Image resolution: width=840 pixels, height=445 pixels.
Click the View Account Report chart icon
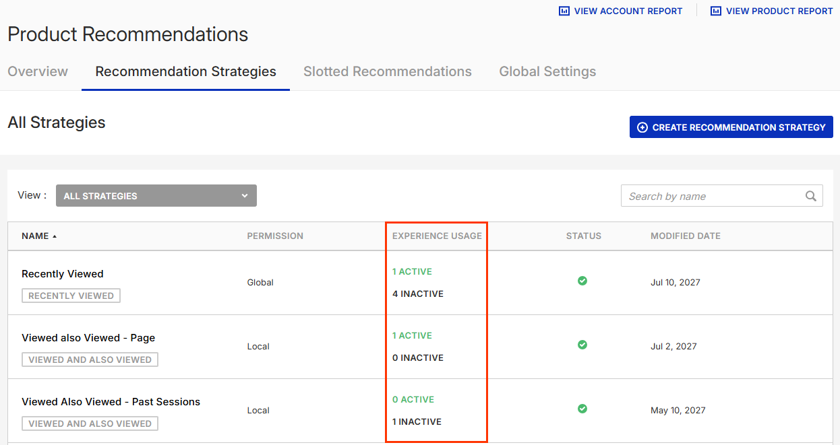pyautogui.click(x=564, y=11)
